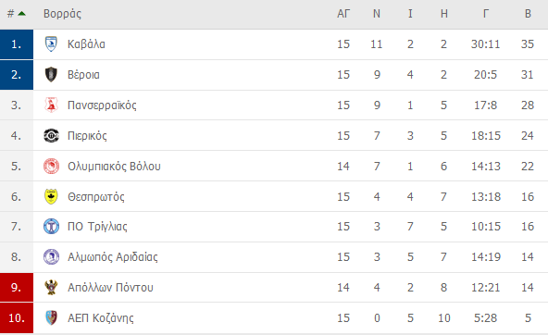Click the Πιερικός team logo
Viewport: 548px width, 335px height.
coord(51,135)
